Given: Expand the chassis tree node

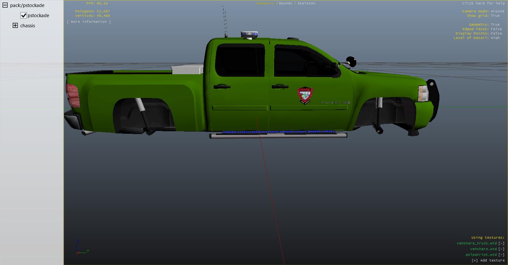Looking at the screenshot, I should [15, 26].
